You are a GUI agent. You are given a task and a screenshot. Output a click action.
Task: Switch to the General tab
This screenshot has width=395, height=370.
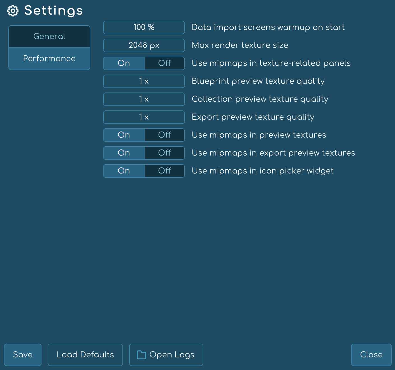pyautogui.click(x=49, y=36)
